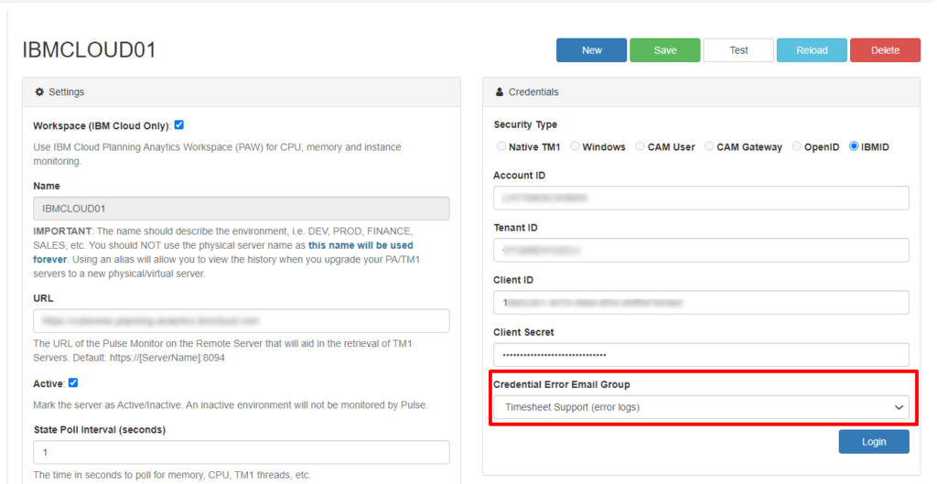Select the OpenID radio button

click(x=797, y=146)
